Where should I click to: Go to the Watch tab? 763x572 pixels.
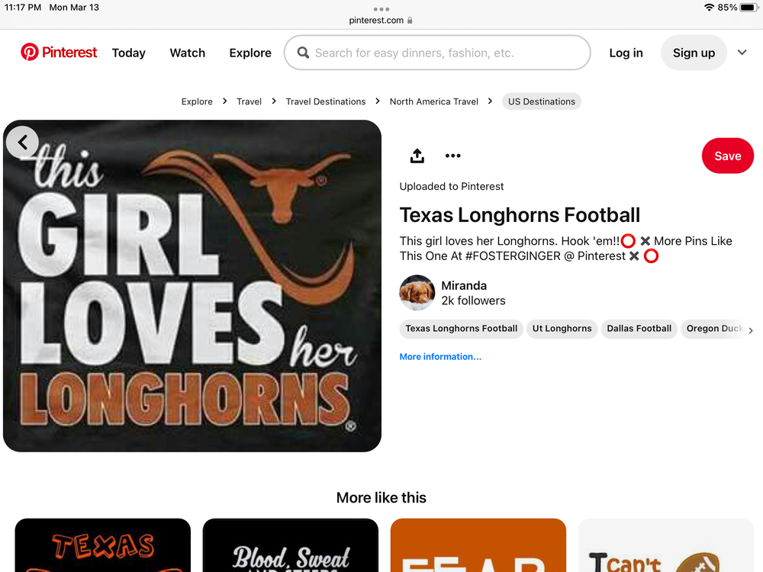pos(187,53)
